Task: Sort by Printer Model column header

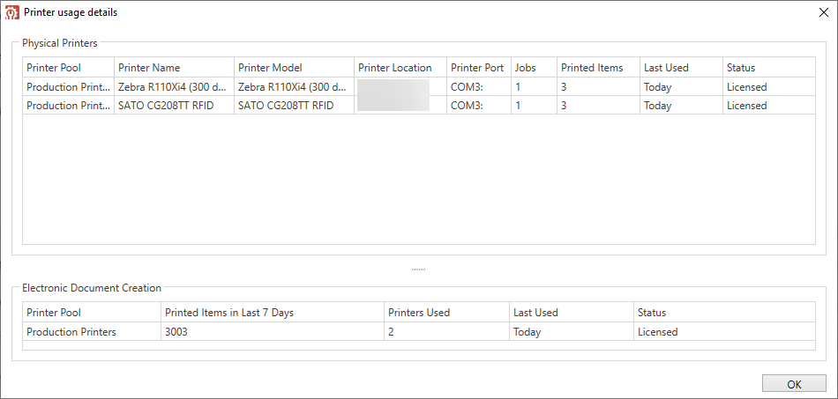Action: (x=294, y=68)
